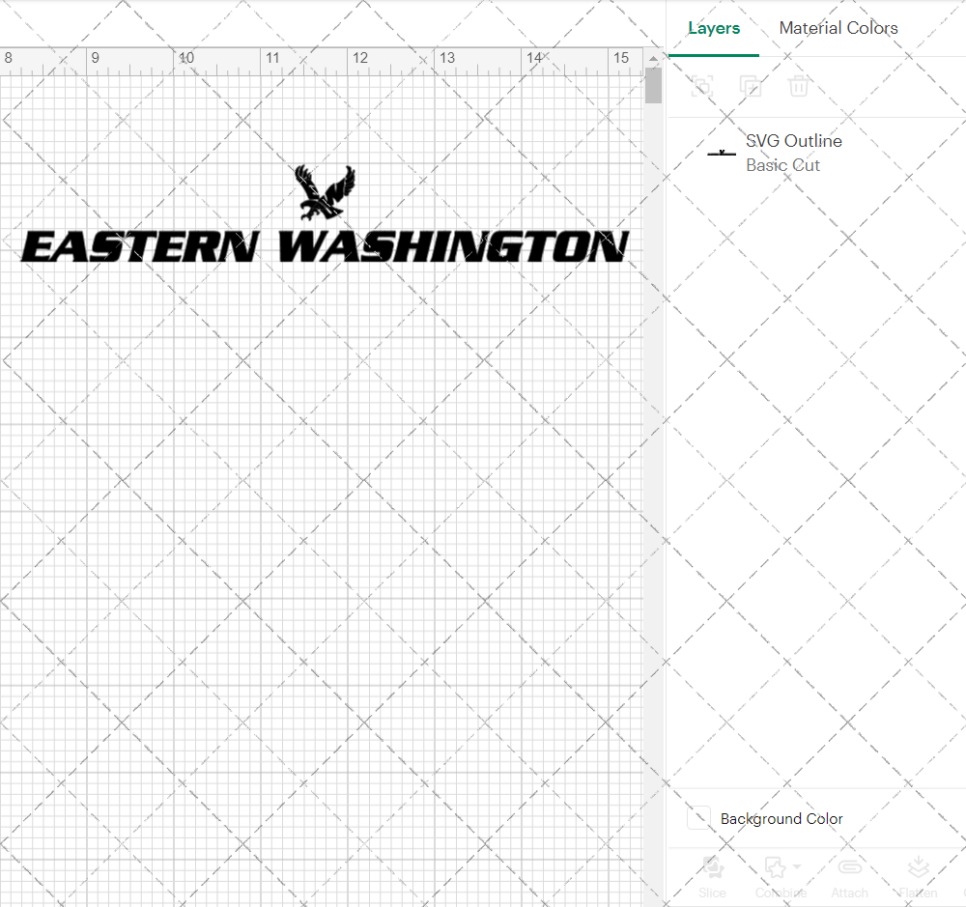The width and height of the screenshot is (966, 907).
Task: Click the Background Color label
Action: (x=781, y=819)
